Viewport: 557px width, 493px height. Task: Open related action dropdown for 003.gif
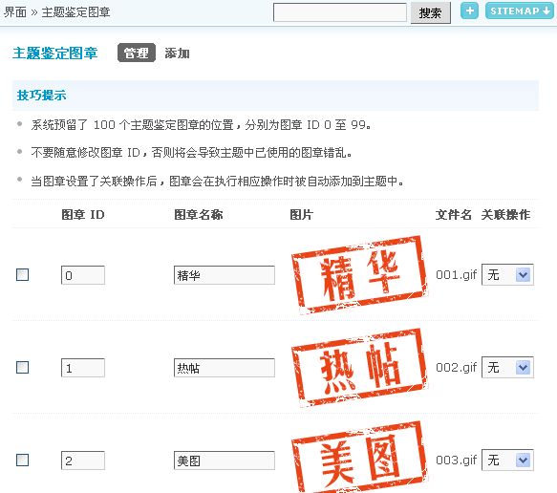click(x=507, y=460)
